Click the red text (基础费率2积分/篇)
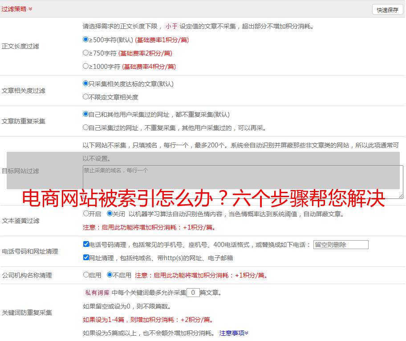406x341 pixels. (x=146, y=53)
